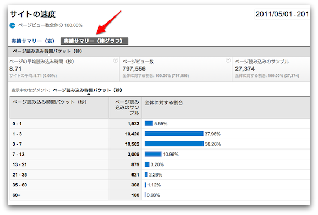Select 実績サマリー（棒グラフ） tab

click(94, 41)
